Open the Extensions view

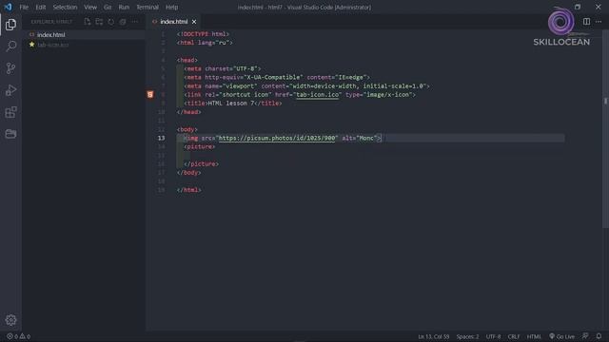pyautogui.click(x=10, y=112)
